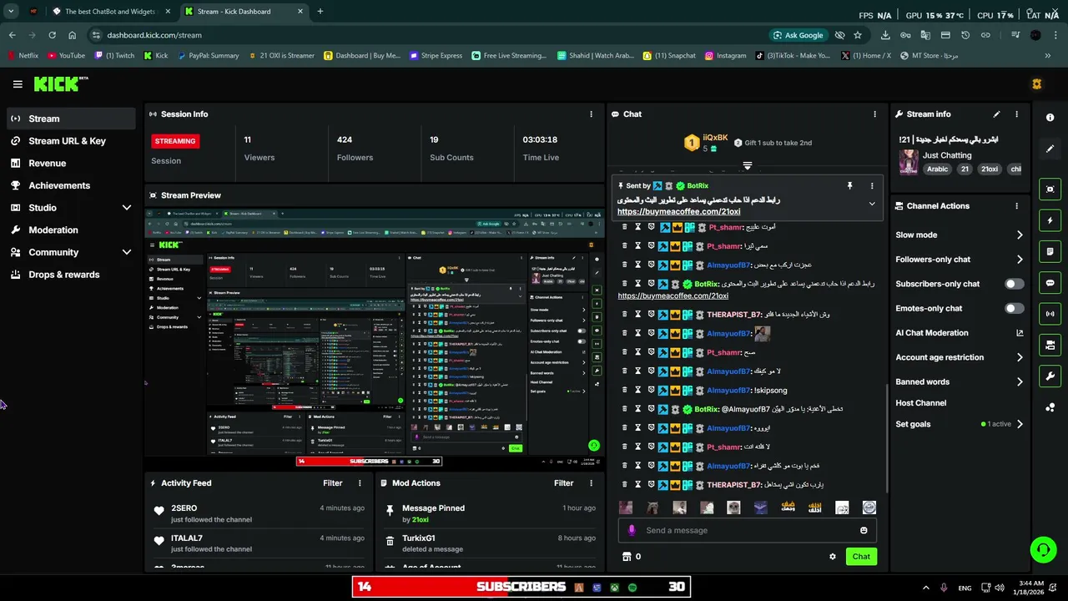Screen dimensions: 1068x601
Task: Open Stream in left sidebar
Action: (71, 119)
